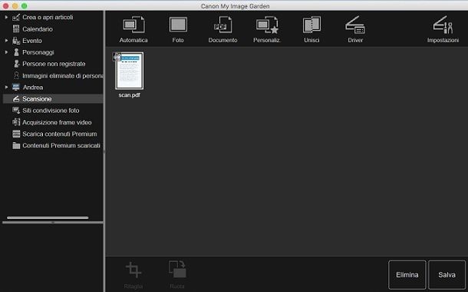This screenshot has width=468, height=292.
Task: Click the Andrea computer icon
Action: (16, 88)
